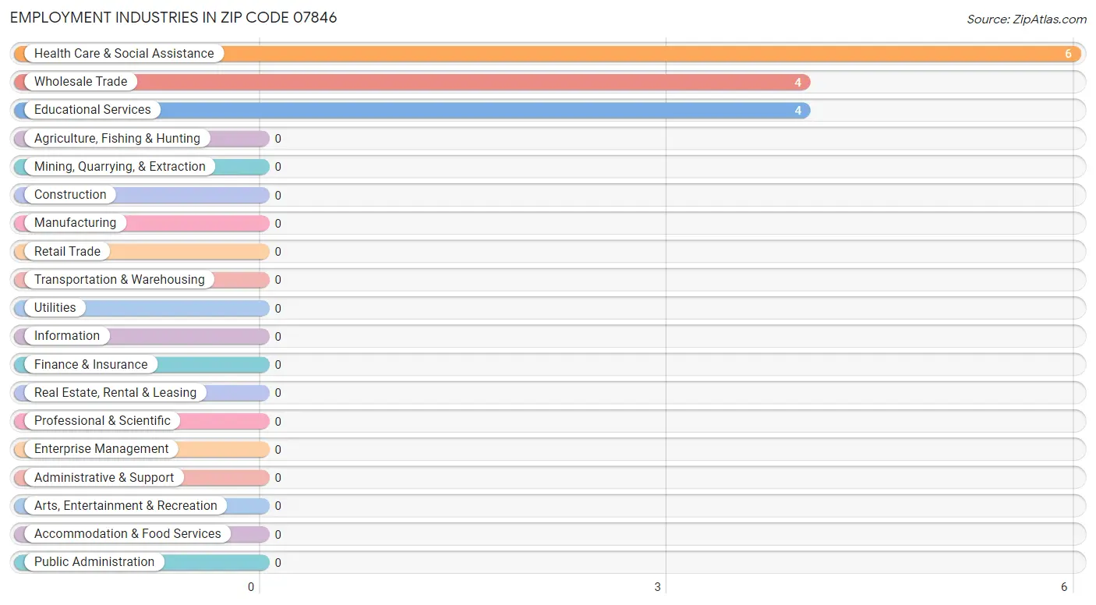
Task: Click the Finance & Insurance label
Action: tap(90, 364)
